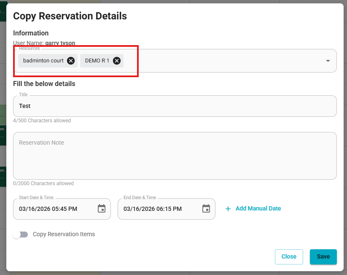
Task: Click the plus icon beside Add Manual Date
Action: [x=228, y=209]
